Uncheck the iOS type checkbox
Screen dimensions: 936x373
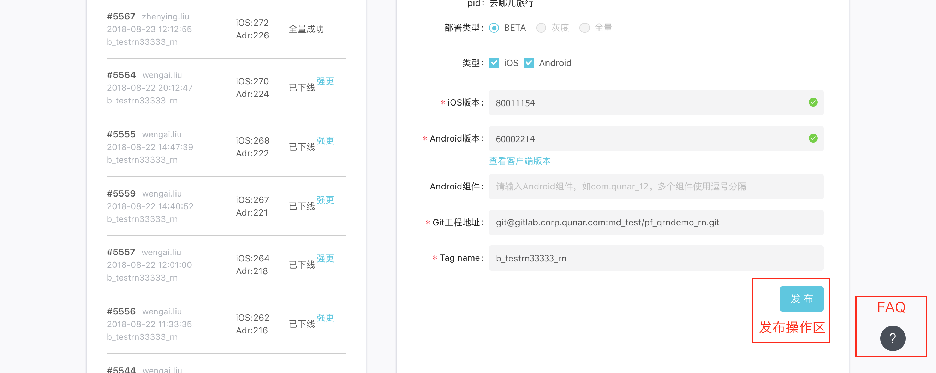click(494, 63)
